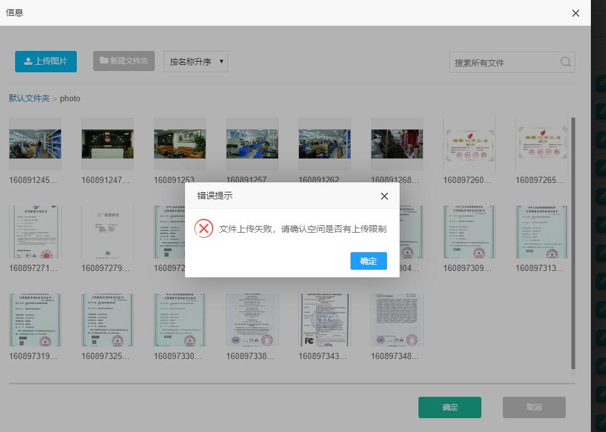Click file name label 160897343...
Viewport: 606px width, 432px height.
[323, 357]
